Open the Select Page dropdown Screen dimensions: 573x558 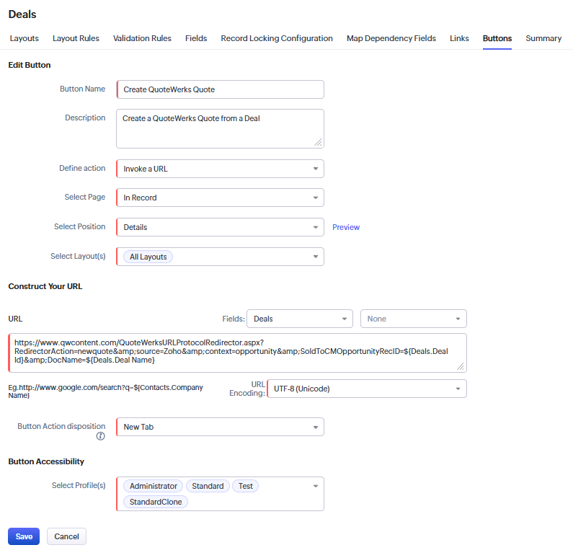(x=220, y=198)
